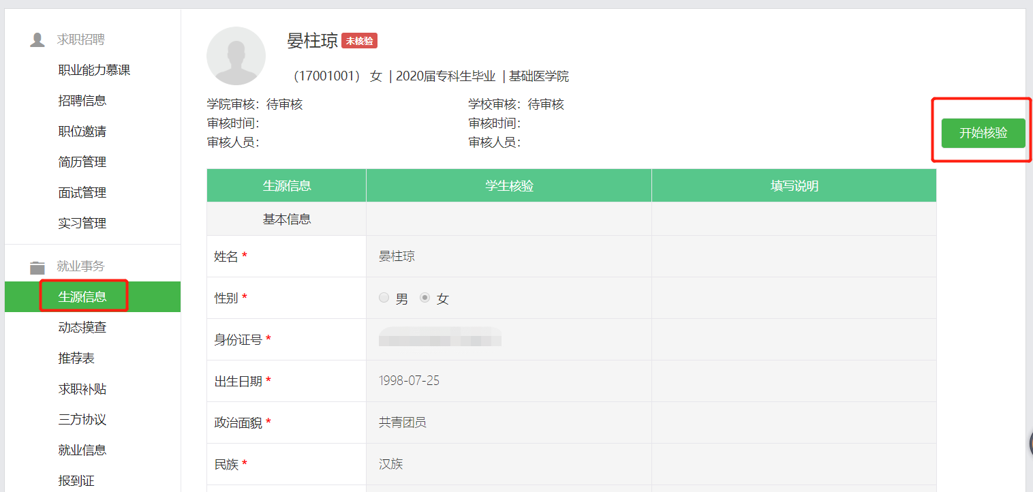The width and height of the screenshot is (1033, 492).
Task: Open 职位邀请 in the sidebar
Action: tap(82, 132)
